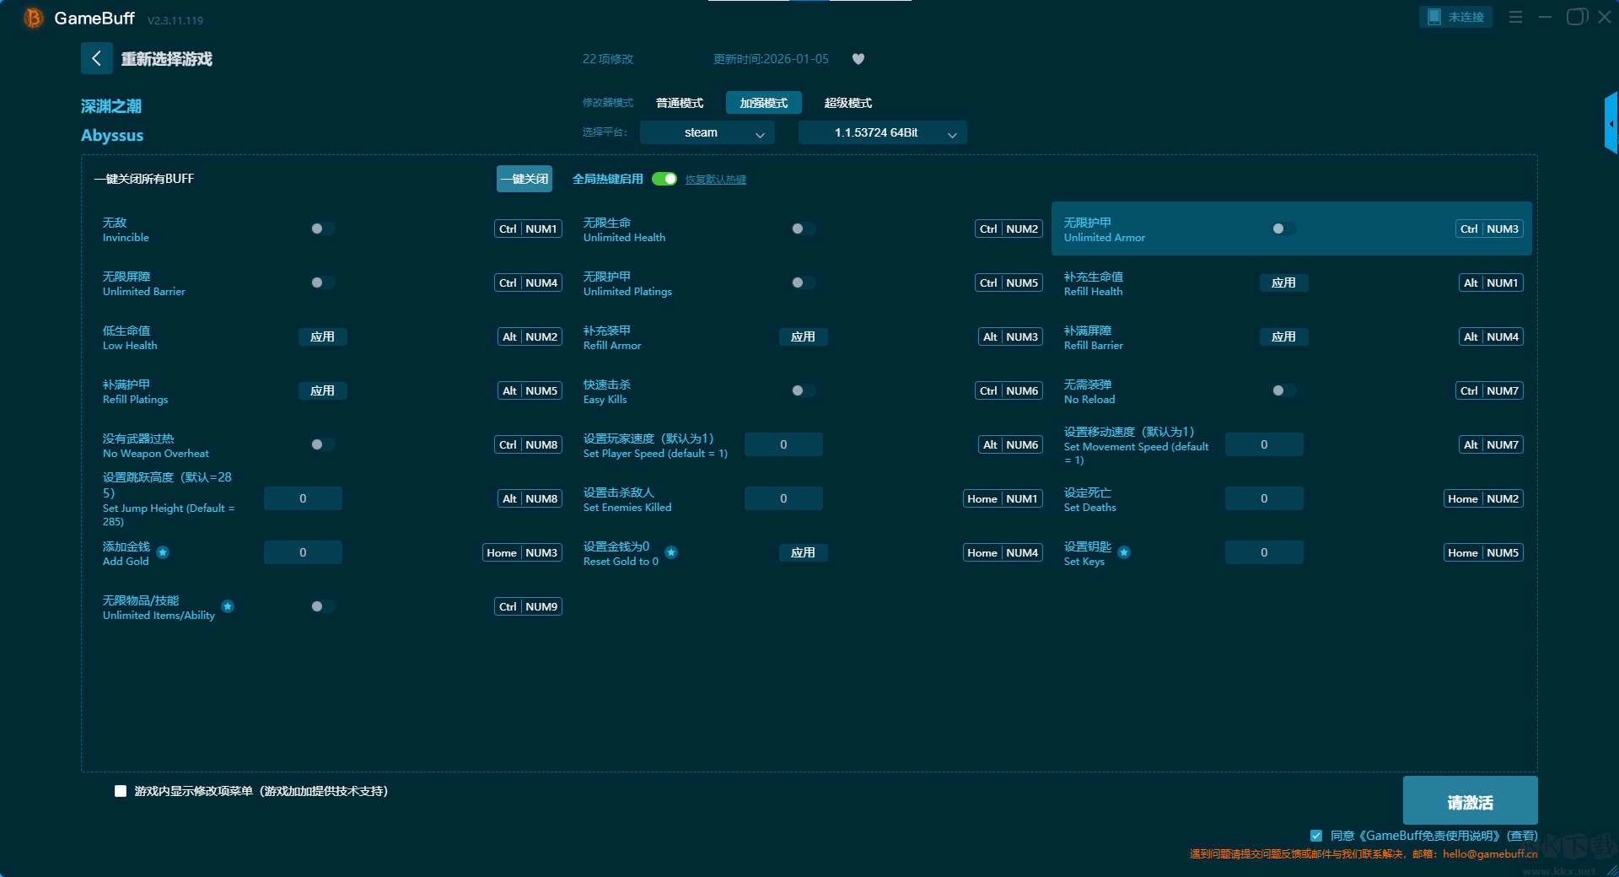Toggle the Invincible switch
The width and height of the screenshot is (1619, 877).
(x=322, y=229)
